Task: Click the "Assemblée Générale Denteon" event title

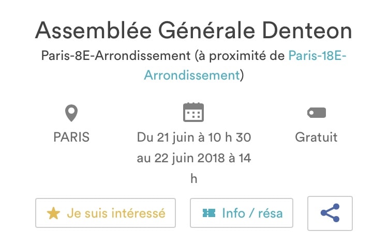Action: click(193, 32)
